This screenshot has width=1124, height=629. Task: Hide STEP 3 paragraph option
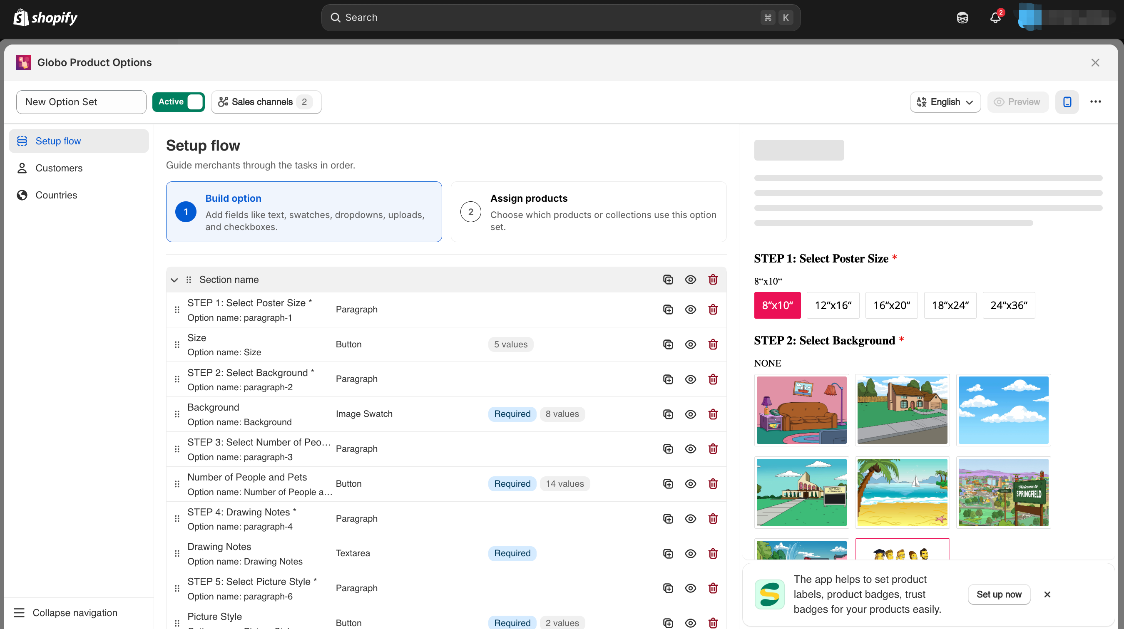tap(690, 449)
